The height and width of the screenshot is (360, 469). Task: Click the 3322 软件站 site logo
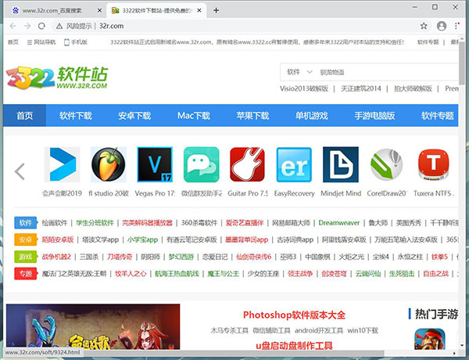click(57, 77)
